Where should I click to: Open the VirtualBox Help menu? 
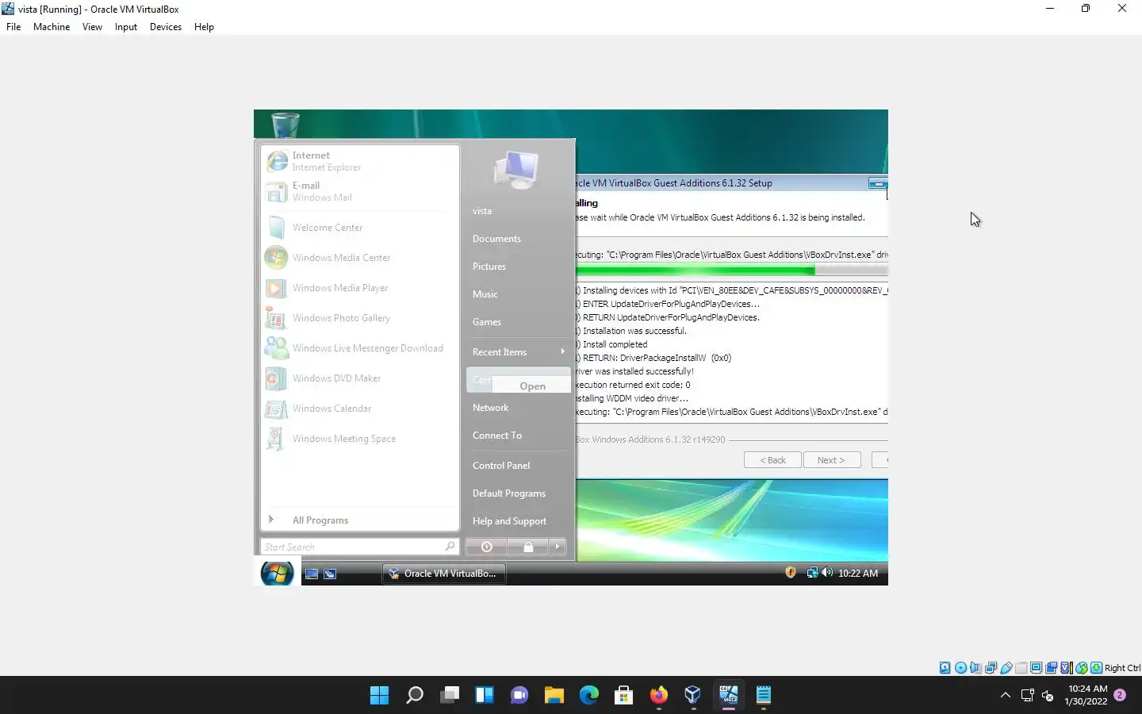(x=204, y=27)
